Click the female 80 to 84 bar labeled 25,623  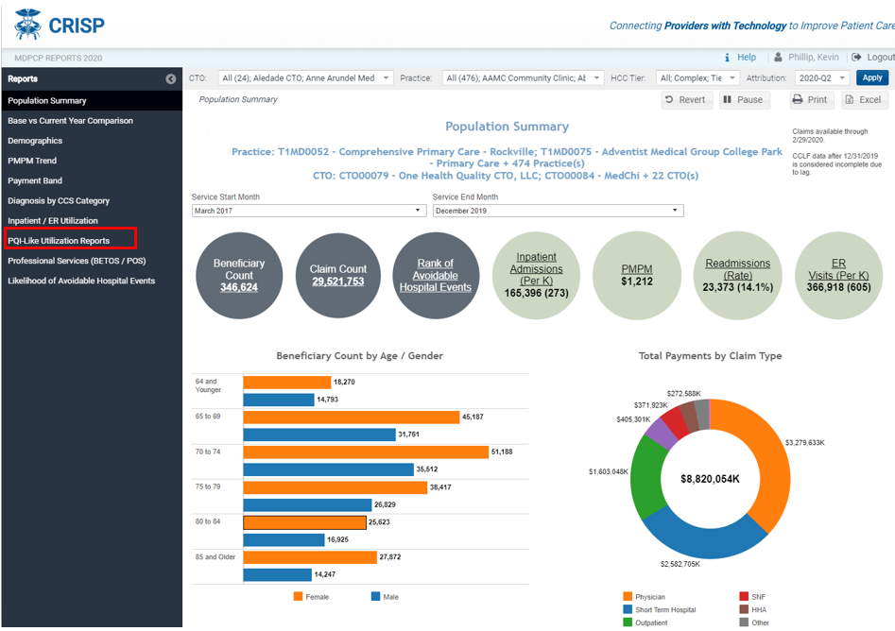coord(305,522)
